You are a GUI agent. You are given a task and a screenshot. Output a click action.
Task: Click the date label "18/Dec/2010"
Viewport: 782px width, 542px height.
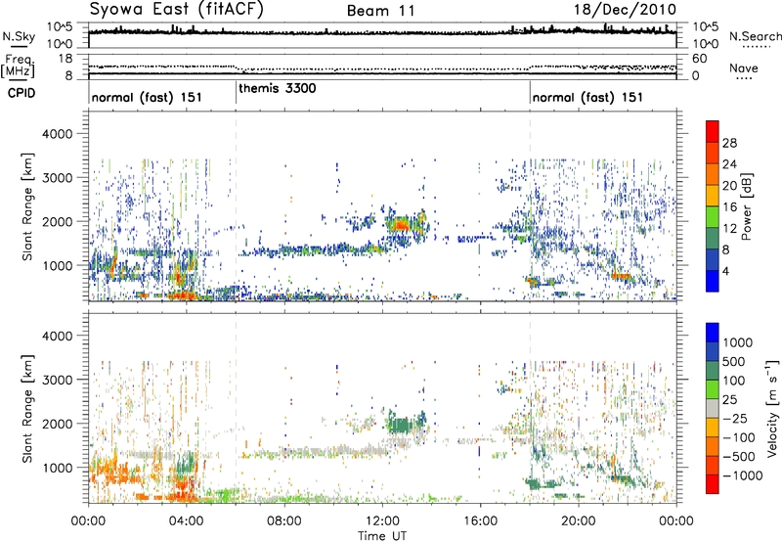click(626, 10)
